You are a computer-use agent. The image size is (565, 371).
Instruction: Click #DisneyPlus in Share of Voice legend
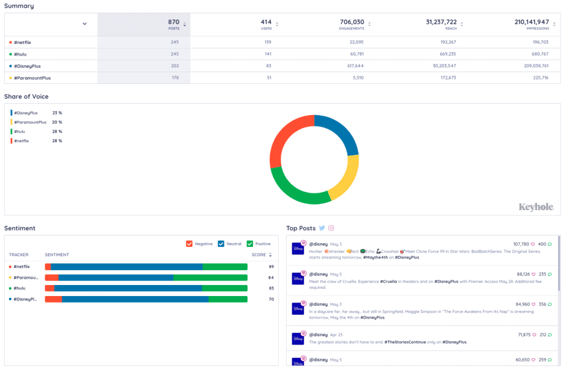coord(25,113)
